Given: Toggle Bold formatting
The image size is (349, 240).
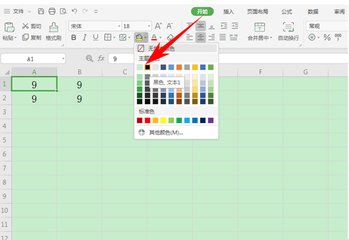Looking at the screenshot, I should click(x=73, y=38).
